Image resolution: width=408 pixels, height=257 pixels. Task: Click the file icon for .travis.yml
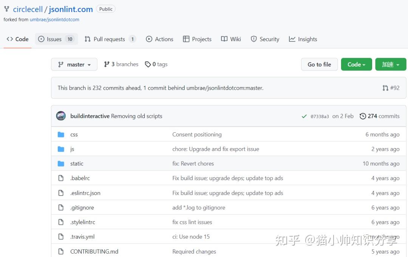point(61,237)
